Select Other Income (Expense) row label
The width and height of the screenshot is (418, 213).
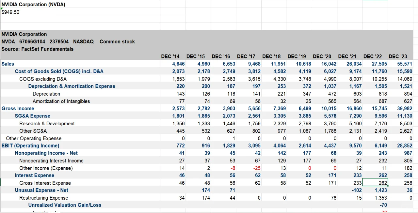tap(46, 168)
